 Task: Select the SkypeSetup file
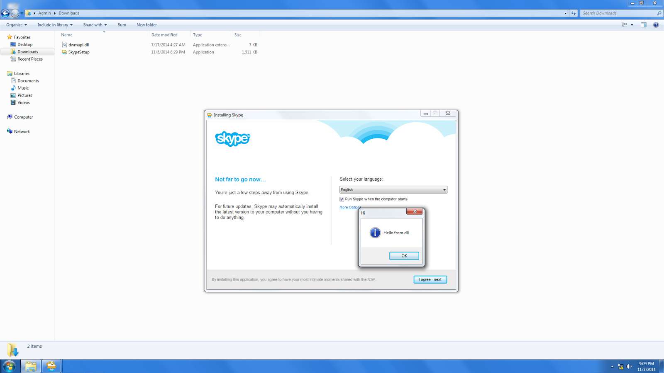point(79,52)
